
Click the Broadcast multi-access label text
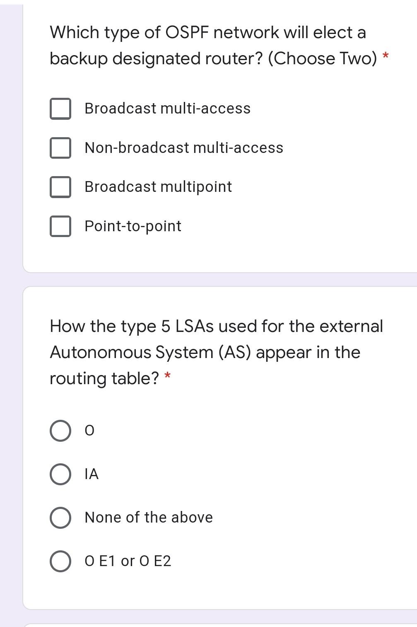click(x=167, y=108)
